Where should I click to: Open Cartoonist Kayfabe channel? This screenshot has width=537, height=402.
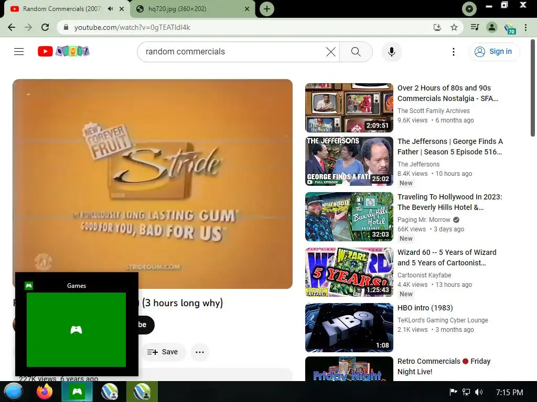coord(424,275)
